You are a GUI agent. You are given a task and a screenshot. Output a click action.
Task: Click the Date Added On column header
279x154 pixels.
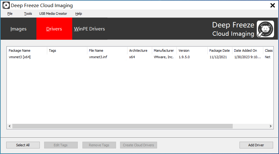[x=248, y=51]
